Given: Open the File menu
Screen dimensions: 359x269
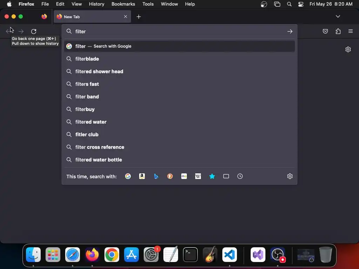Looking at the screenshot, I should 45,4.
